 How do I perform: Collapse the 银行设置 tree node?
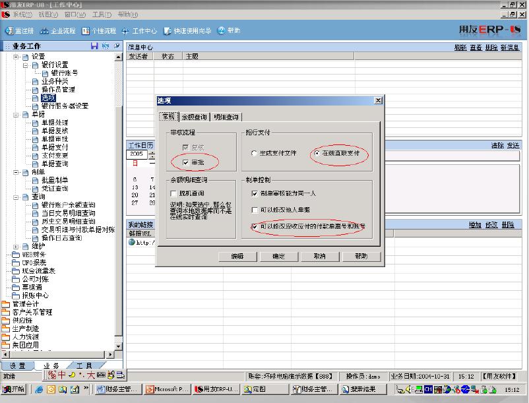coord(25,65)
